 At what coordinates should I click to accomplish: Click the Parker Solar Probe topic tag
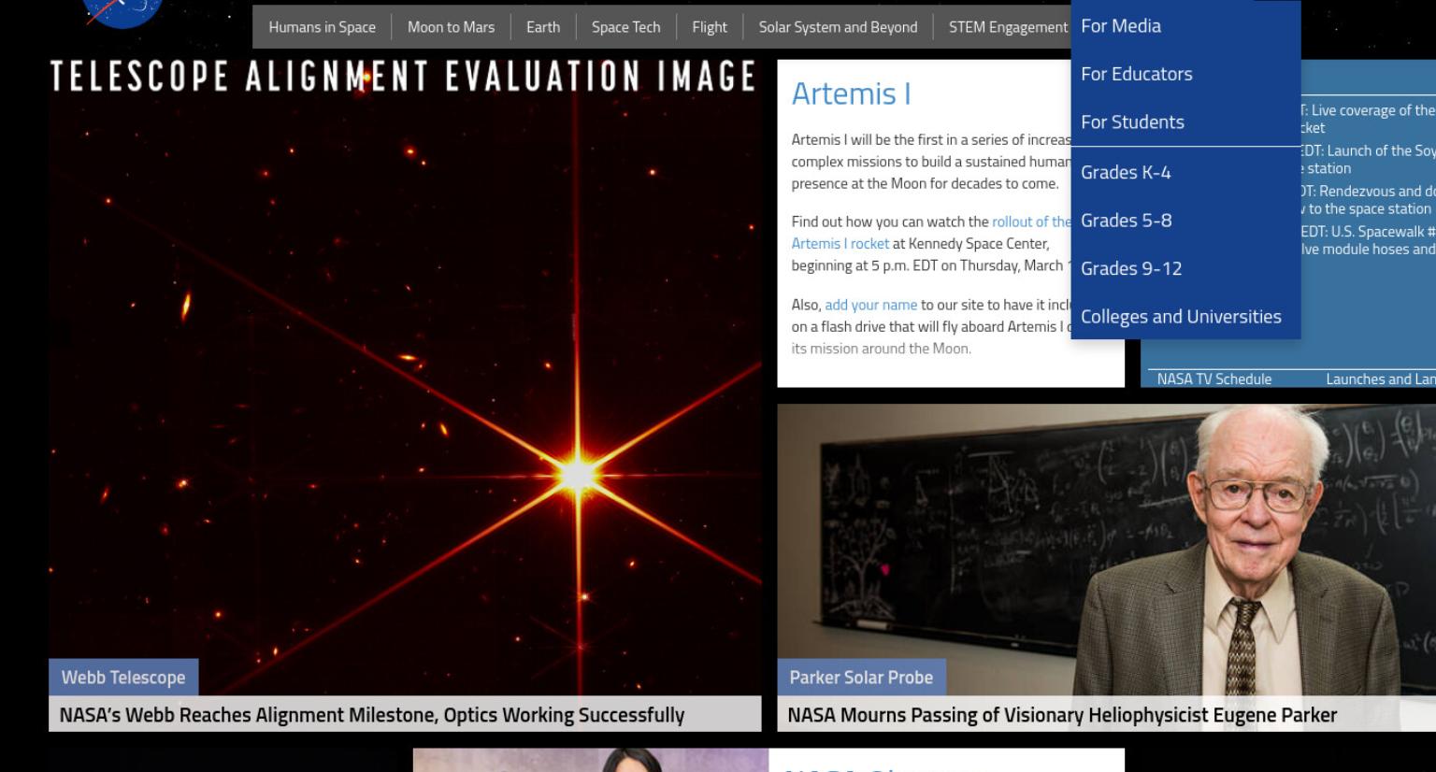(x=861, y=678)
